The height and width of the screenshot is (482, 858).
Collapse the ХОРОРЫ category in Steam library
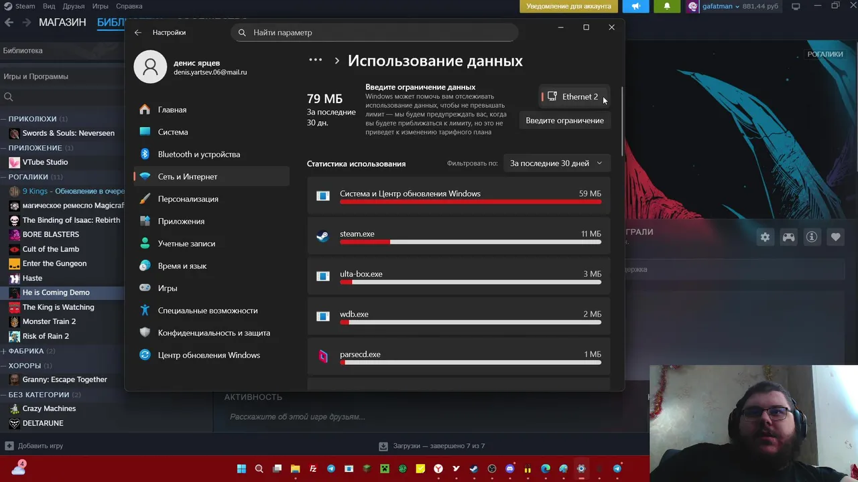pyautogui.click(x=4, y=366)
